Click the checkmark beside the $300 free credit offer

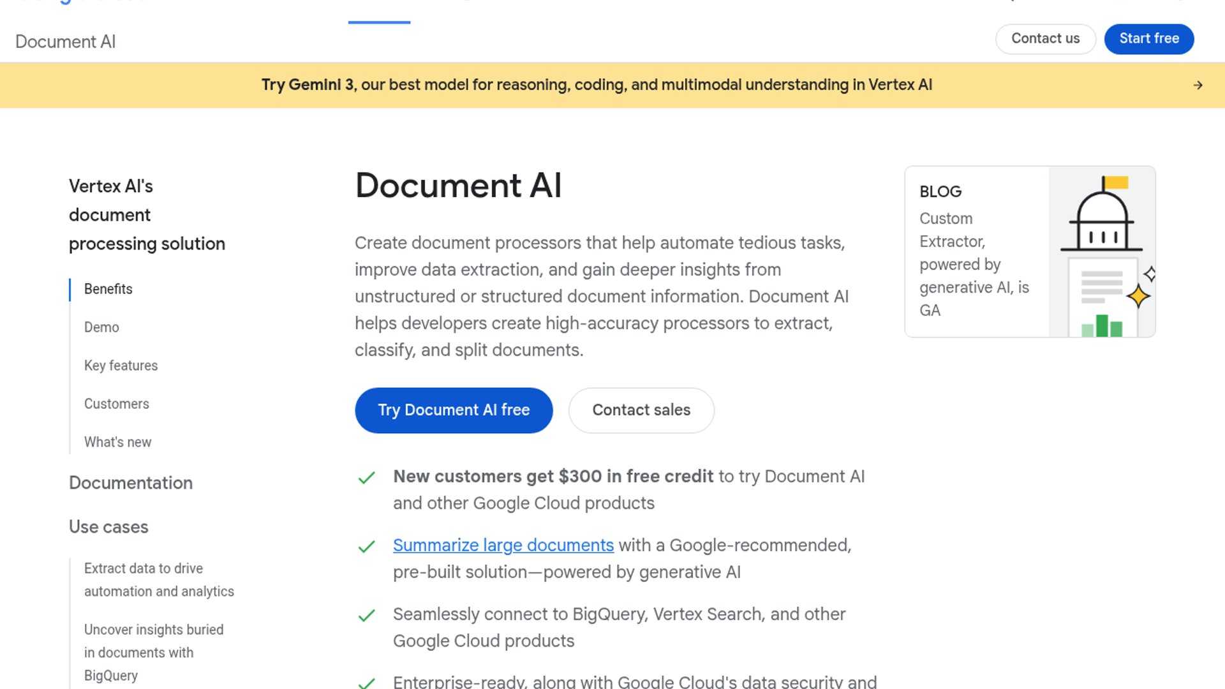[x=366, y=478]
